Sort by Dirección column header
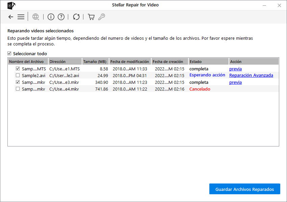This screenshot has height=202, width=287. [x=65, y=62]
